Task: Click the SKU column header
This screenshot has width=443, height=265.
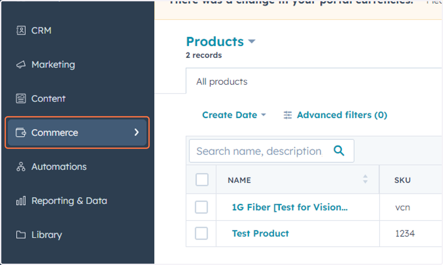Action: coord(402,180)
